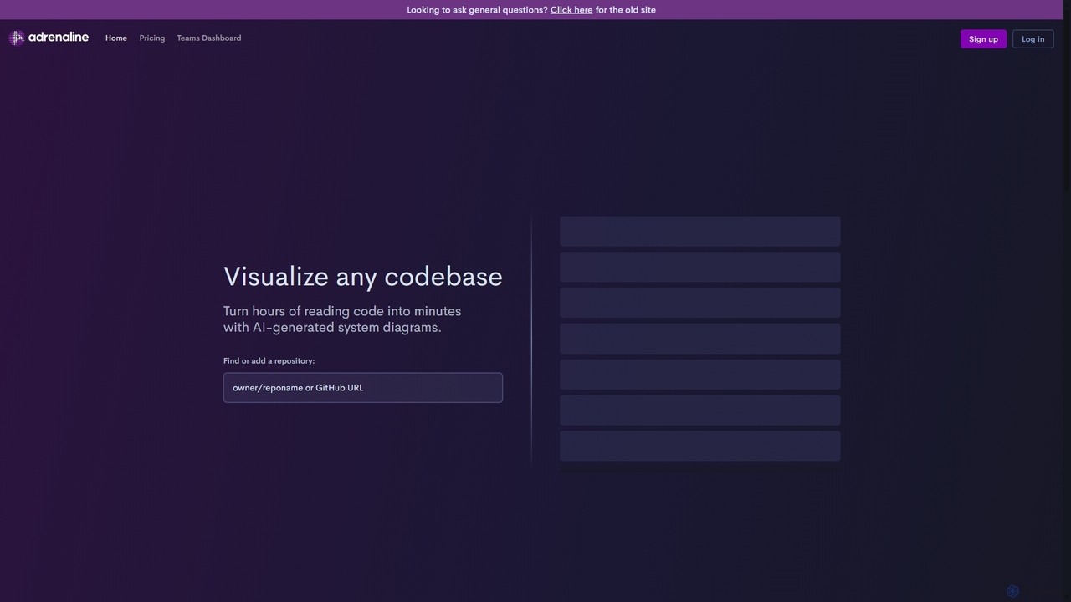Click the 'Find or add a repository:' label
The image size is (1071, 602).
(x=269, y=361)
